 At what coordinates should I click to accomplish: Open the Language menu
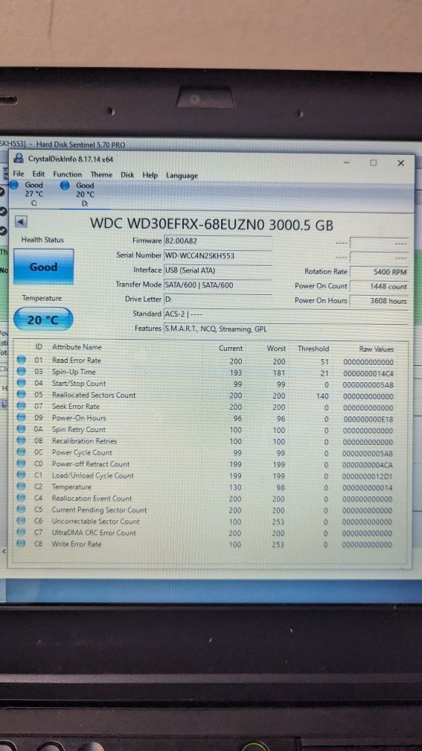tap(182, 176)
